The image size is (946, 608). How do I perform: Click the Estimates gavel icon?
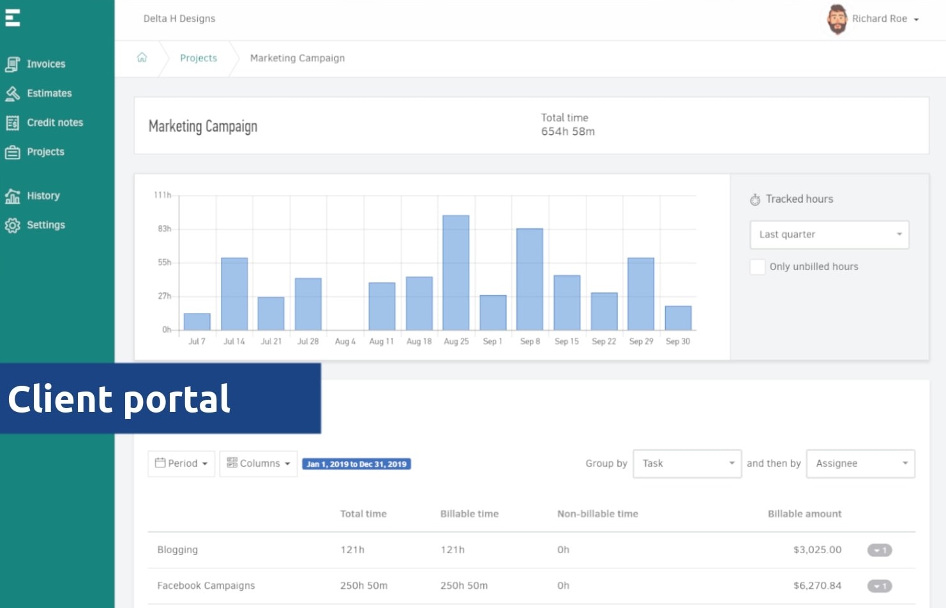(x=12, y=93)
